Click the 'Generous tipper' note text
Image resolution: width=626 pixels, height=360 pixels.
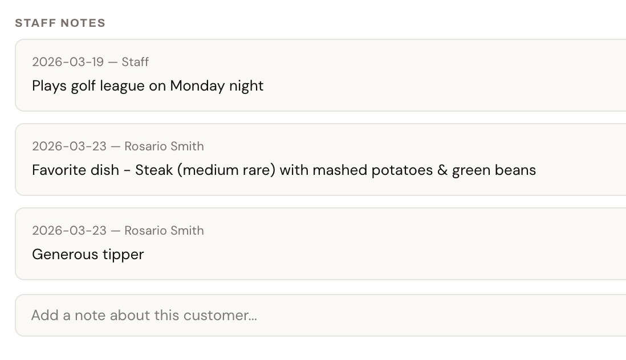(x=88, y=254)
